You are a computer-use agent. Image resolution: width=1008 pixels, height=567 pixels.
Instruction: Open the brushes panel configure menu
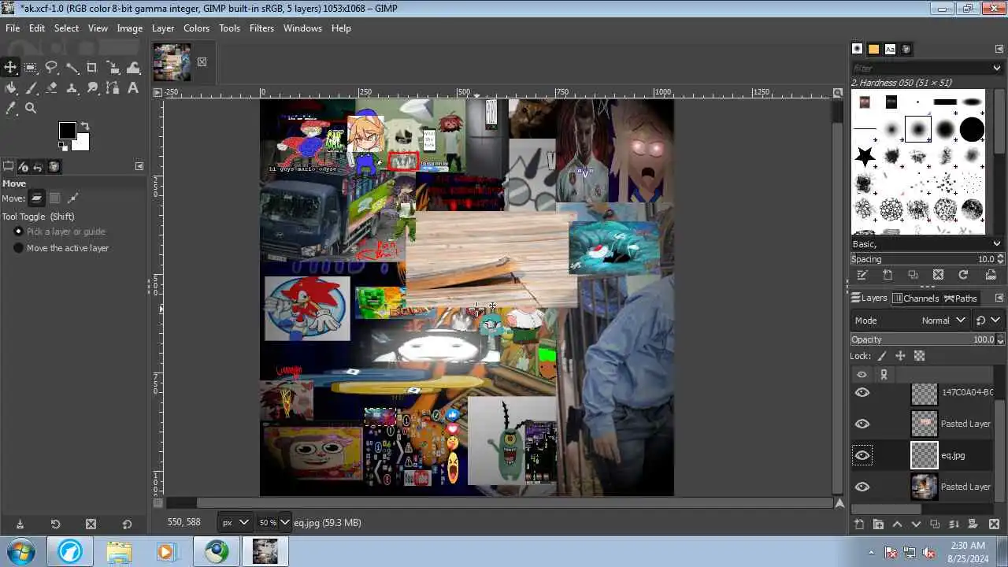pyautogui.click(x=999, y=49)
